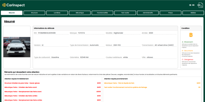
Task: View the Administratifs tab
Action: tap(148, 13)
